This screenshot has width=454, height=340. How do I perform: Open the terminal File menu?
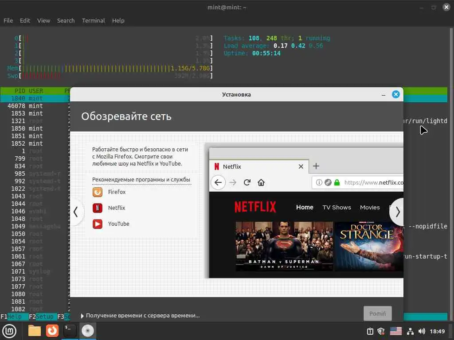(x=8, y=20)
